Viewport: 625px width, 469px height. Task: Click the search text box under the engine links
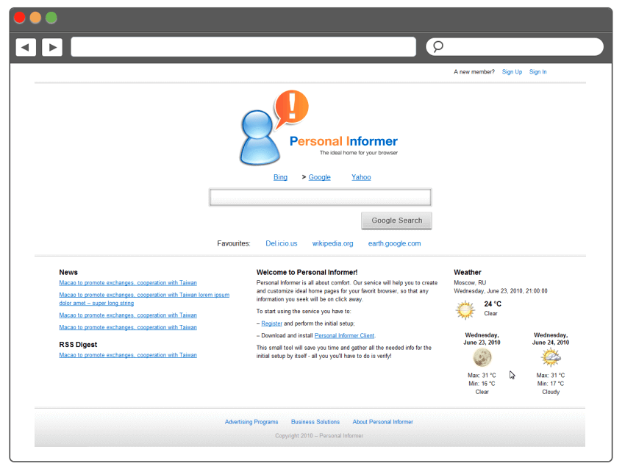click(321, 197)
